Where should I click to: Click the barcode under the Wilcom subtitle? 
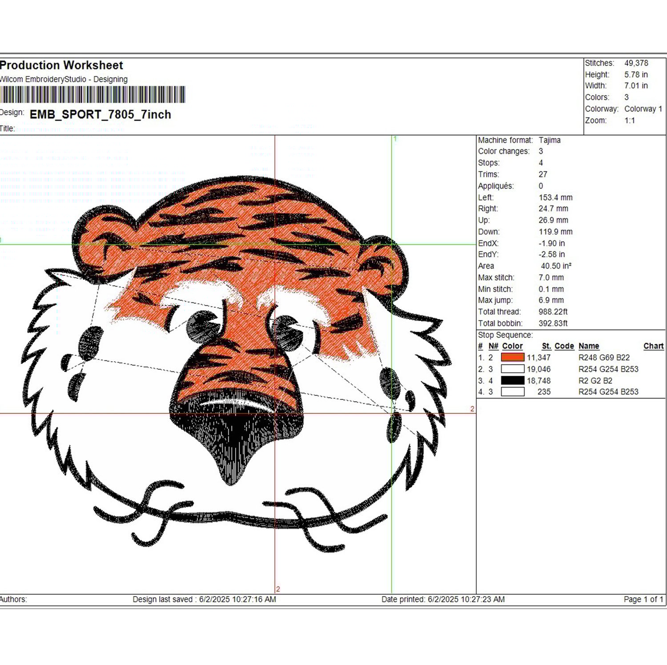[92, 95]
